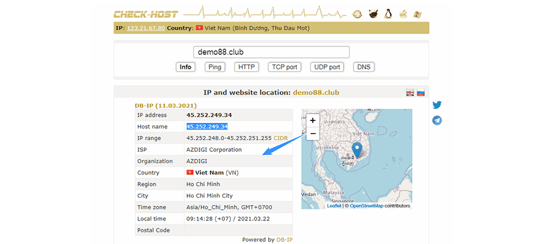The image size is (545, 244).
Task: Select the TCP port check
Action: point(284,67)
